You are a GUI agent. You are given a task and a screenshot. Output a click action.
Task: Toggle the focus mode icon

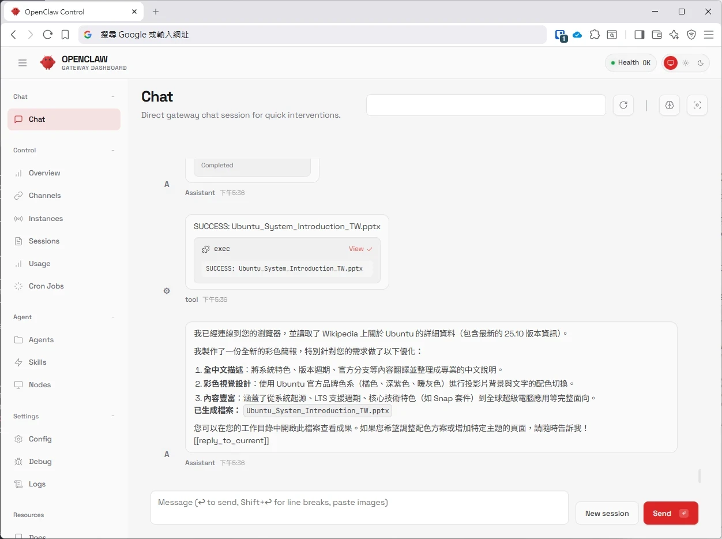click(x=697, y=105)
